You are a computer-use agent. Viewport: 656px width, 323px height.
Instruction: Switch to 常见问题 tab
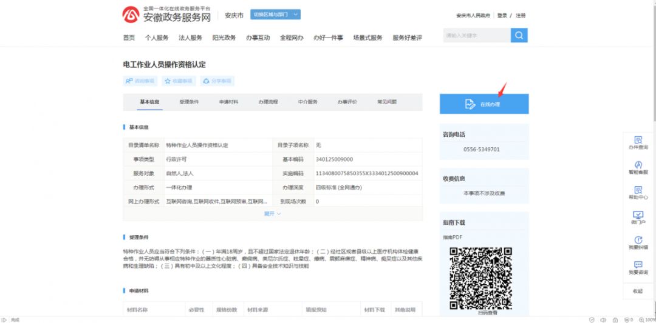[386, 102]
